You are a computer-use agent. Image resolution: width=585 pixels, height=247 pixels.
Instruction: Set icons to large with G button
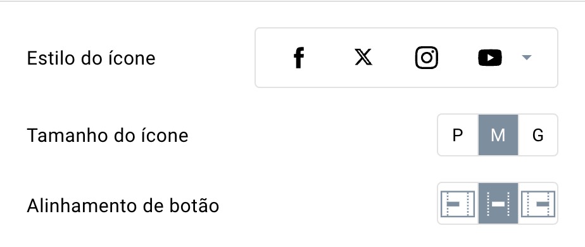click(x=538, y=135)
